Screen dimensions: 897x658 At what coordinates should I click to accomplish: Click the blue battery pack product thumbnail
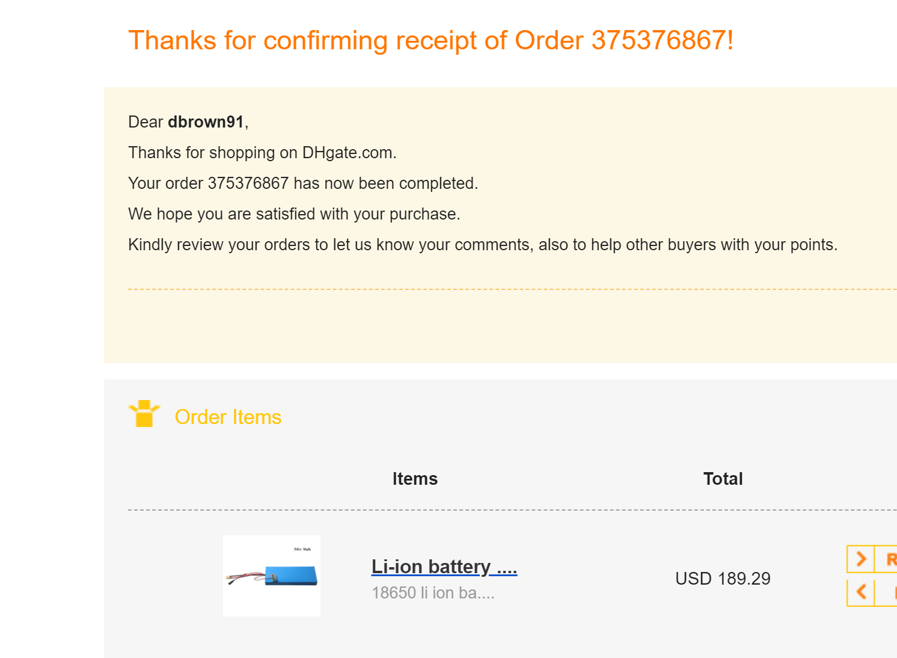click(x=292, y=576)
